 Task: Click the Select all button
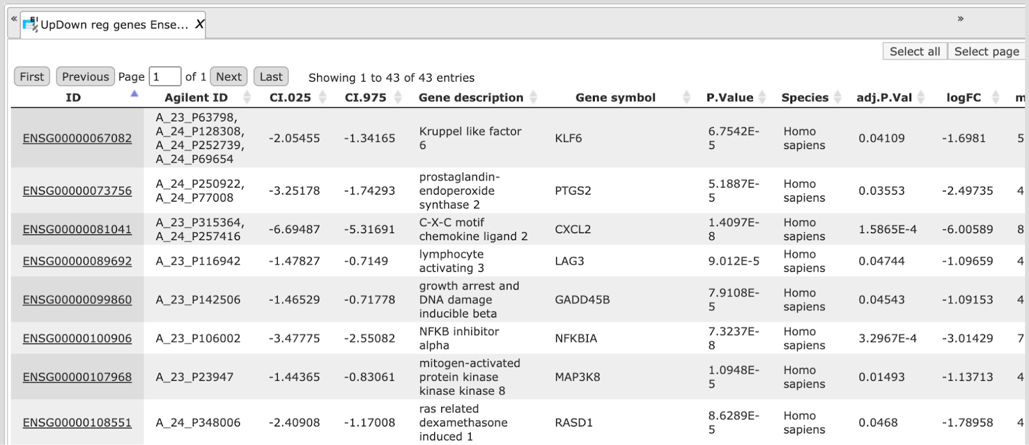[915, 51]
